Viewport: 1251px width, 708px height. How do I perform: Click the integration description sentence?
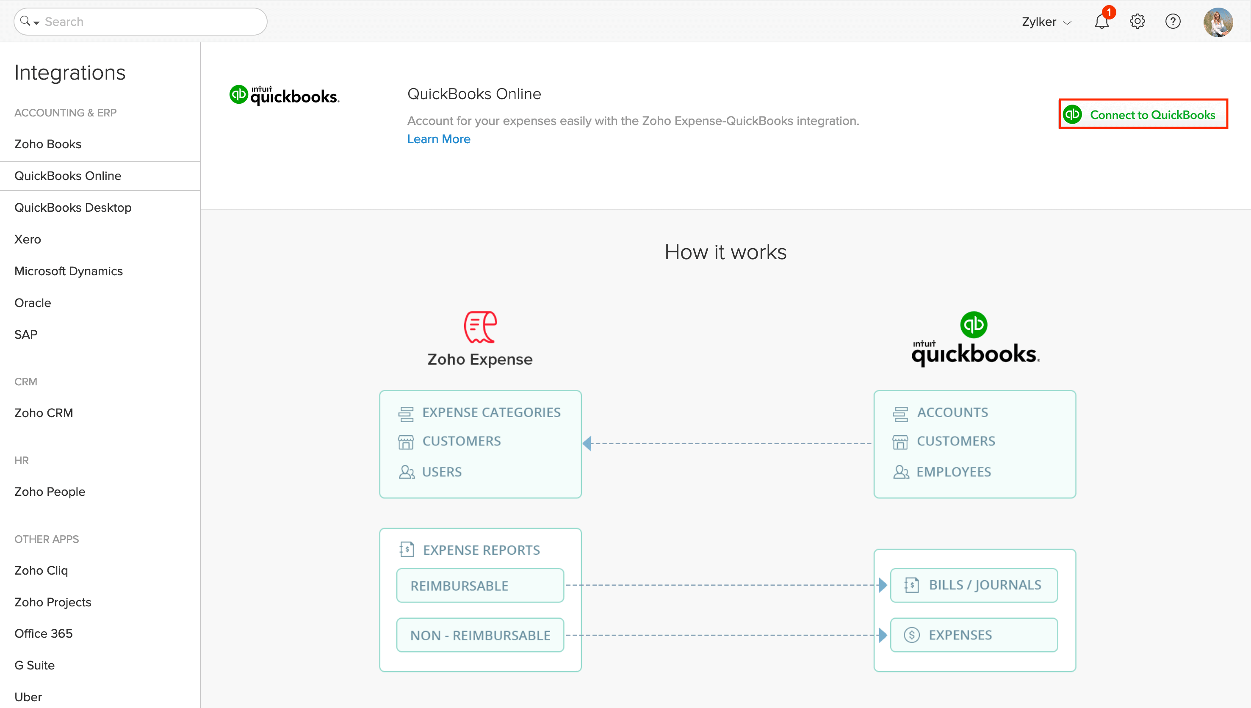(633, 121)
